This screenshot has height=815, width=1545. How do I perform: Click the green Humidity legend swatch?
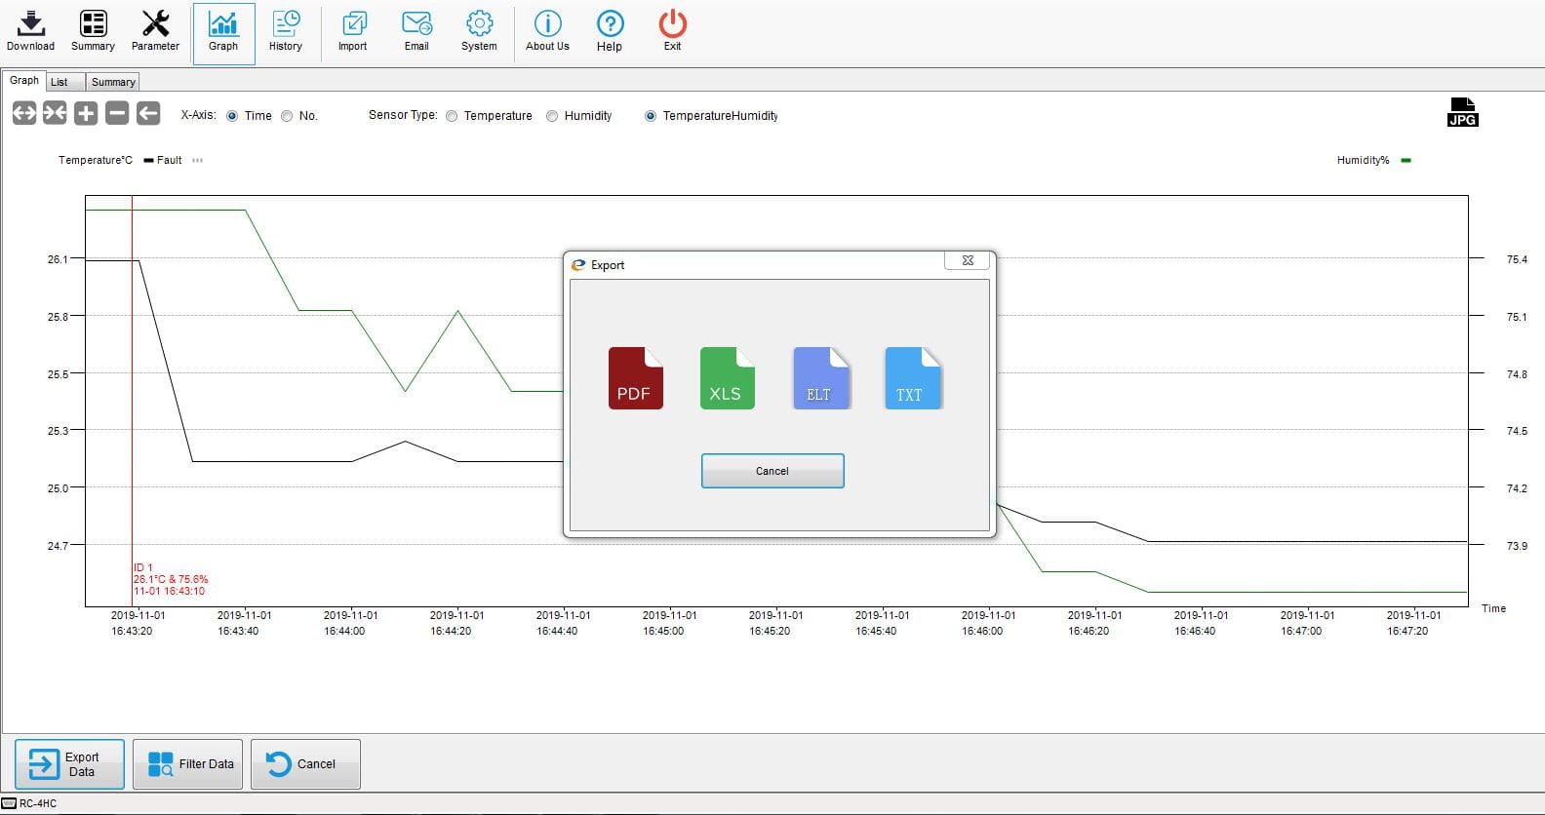(x=1406, y=160)
